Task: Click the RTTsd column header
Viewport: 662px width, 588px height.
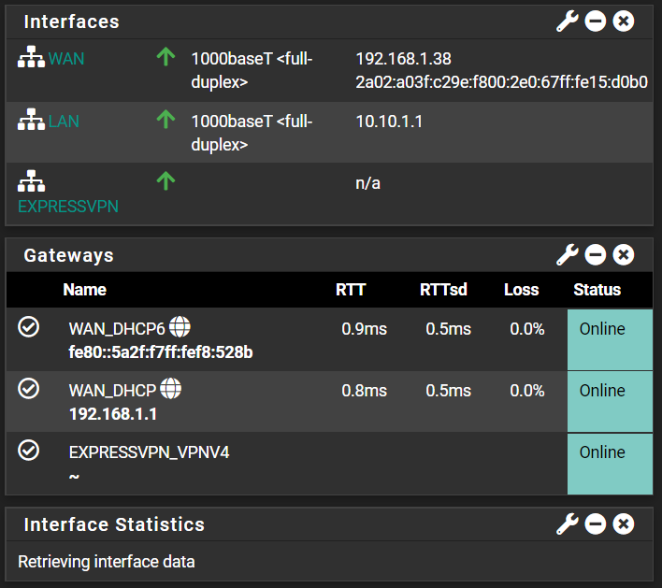Action: [443, 290]
